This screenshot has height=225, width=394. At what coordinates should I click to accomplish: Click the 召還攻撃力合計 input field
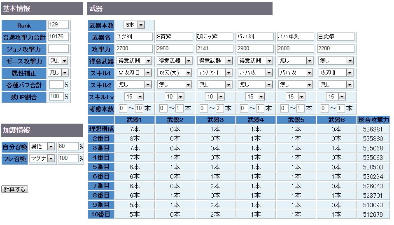tap(58, 37)
